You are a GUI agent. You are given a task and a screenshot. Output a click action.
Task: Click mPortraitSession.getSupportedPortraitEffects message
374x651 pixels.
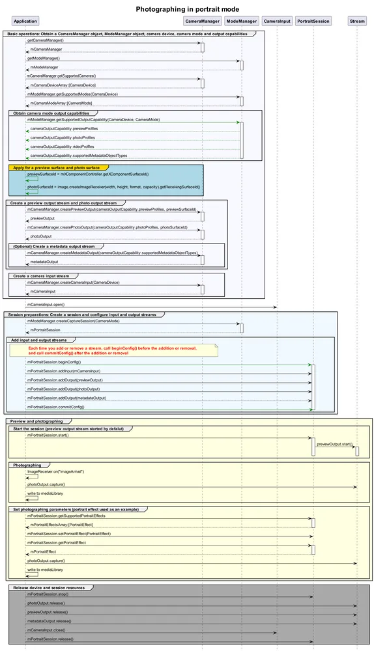66,516
